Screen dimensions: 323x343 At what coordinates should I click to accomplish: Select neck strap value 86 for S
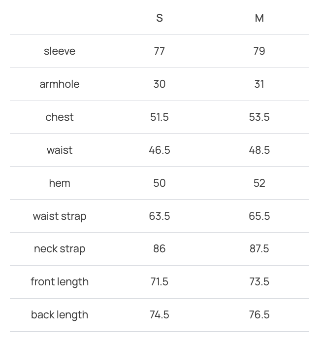tap(160, 249)
